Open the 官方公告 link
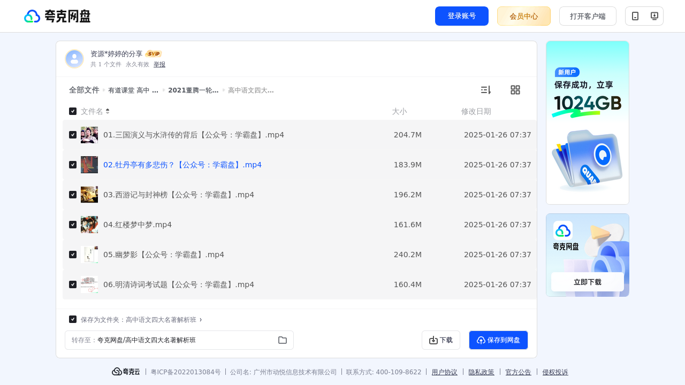The width and height of the screenshot is (685, 385). [x=519, y=372]
